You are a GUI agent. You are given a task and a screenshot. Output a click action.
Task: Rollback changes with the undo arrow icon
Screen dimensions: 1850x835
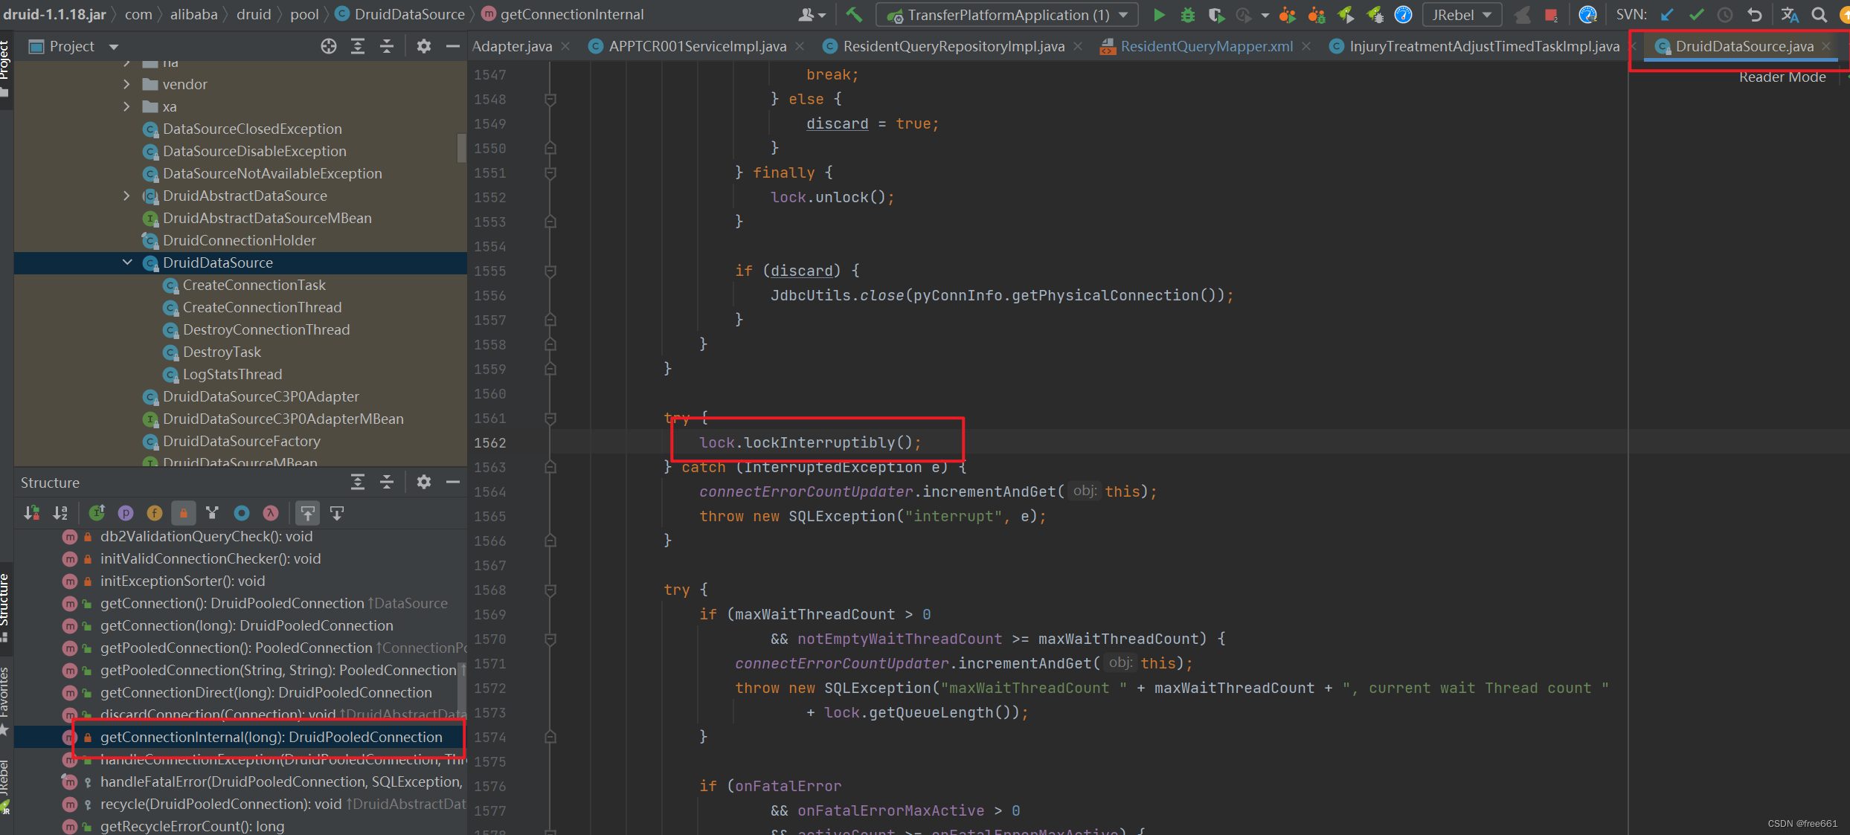[x=1755, y=14]
